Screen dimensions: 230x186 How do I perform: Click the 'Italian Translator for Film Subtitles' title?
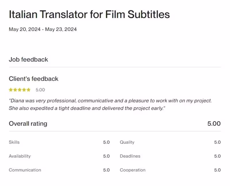[89, 14]
